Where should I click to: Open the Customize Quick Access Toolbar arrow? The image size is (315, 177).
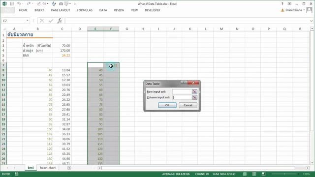[75, 4]
